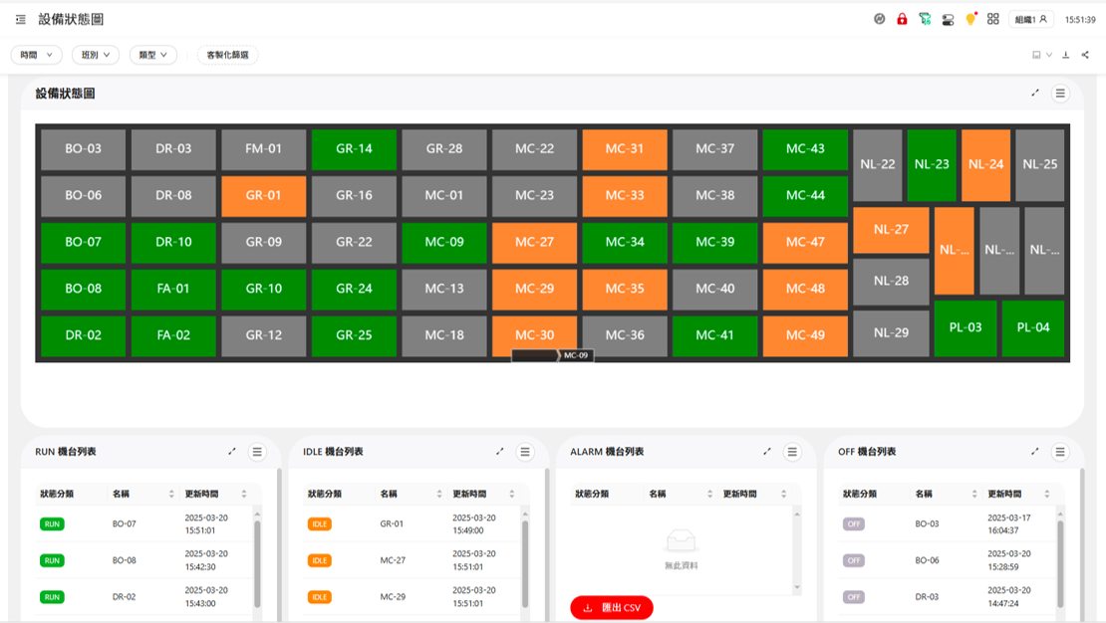
Task: Open the 班別 filter dropdown
Action: (96, 55)
